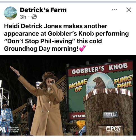
Task: Click the Gobbler's Knob sign heading
Action: tap(99, 69)
